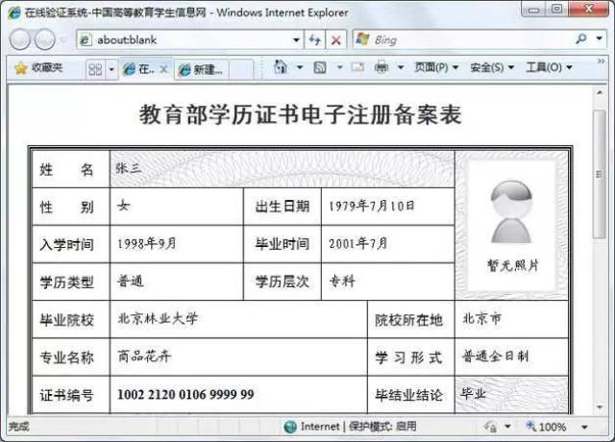Viewport: 615px width, 442px height.
Task: Maximize the Internet Explorer window
Action: 557,10
